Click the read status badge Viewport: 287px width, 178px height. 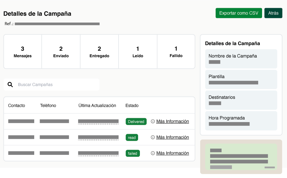point(132,137)
